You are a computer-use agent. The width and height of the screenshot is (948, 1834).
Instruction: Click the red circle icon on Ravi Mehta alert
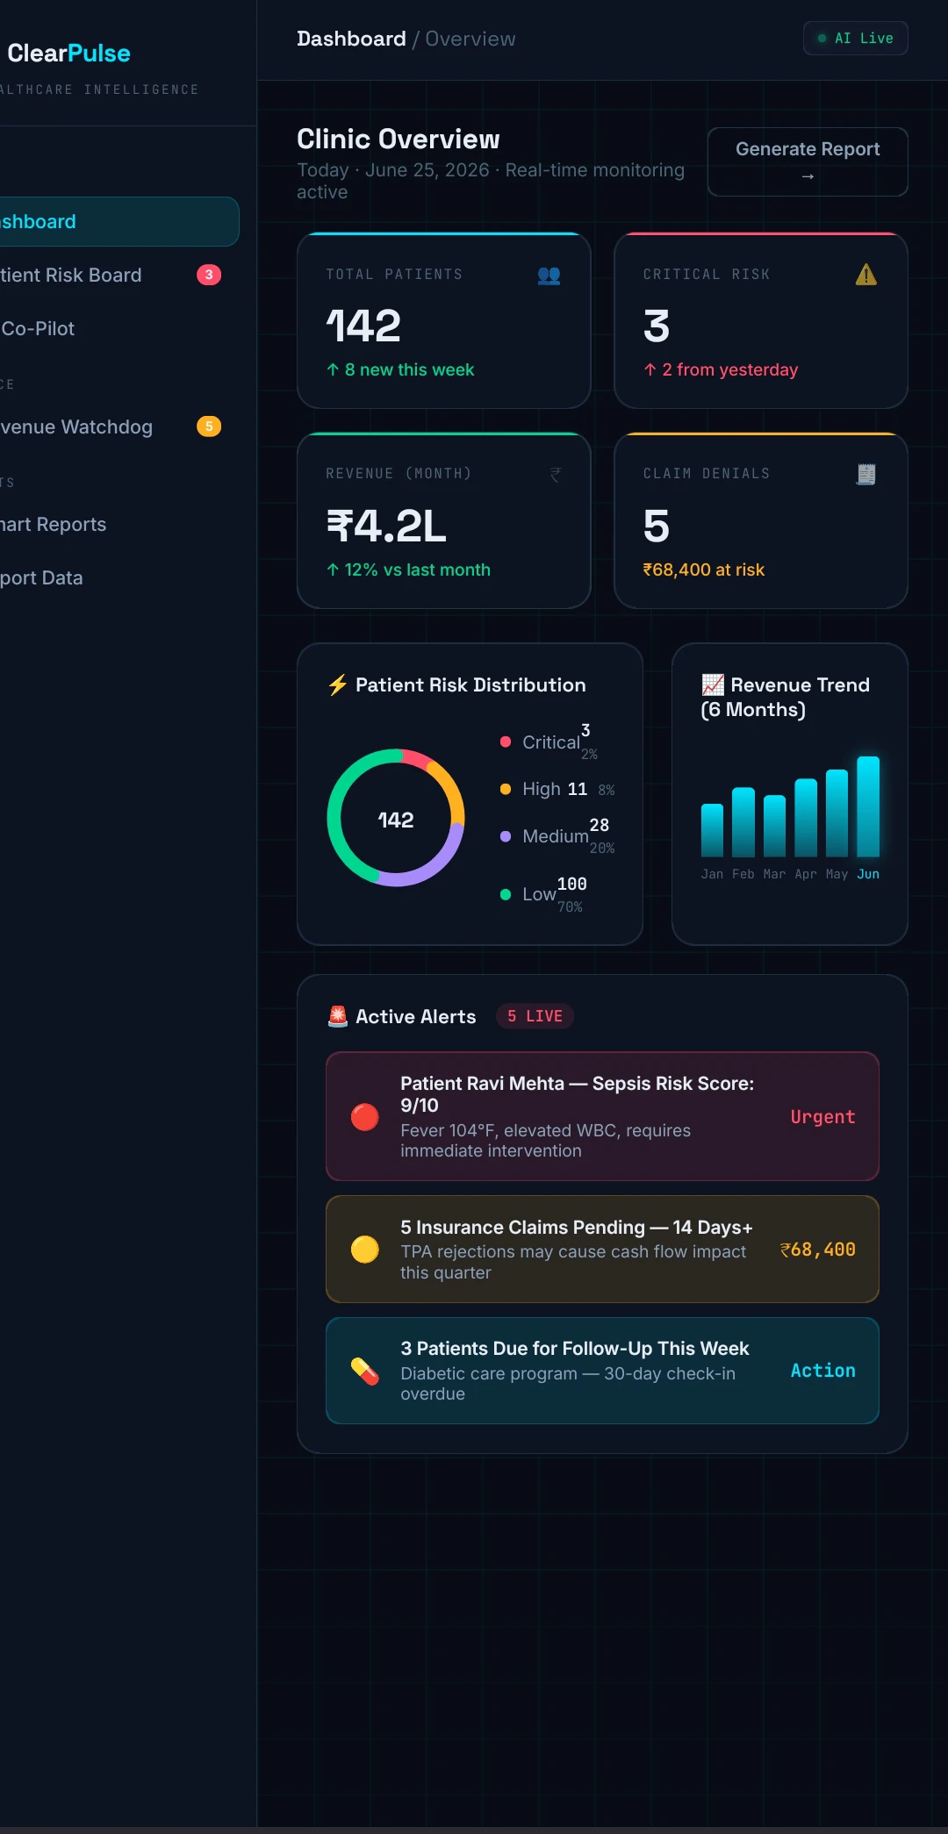(x=365, y=1117)
